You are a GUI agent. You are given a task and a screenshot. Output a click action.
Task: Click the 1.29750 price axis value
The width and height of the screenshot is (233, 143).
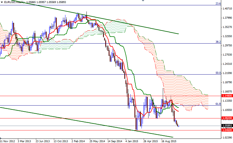click(227, 46)
